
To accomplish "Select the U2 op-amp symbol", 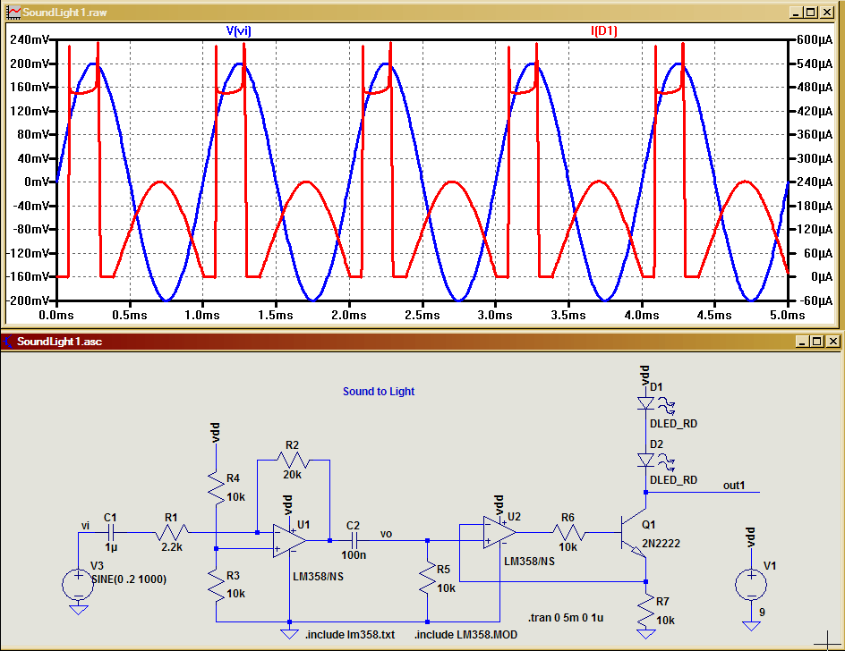I will [499, 532].
